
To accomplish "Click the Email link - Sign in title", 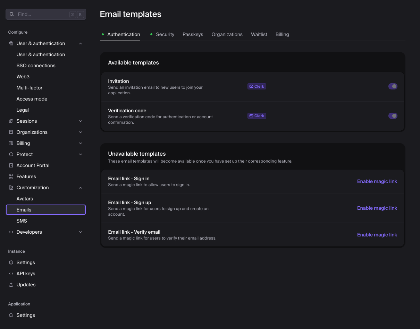I will (x=129, y=179).
